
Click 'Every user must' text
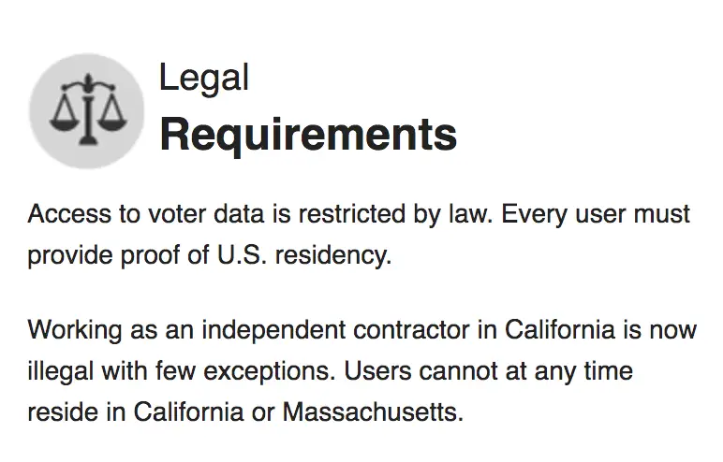tap(596, 215)
